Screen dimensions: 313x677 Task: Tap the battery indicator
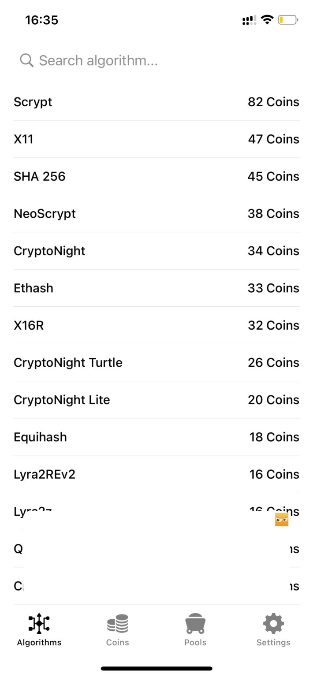click(x=287, y=20)
